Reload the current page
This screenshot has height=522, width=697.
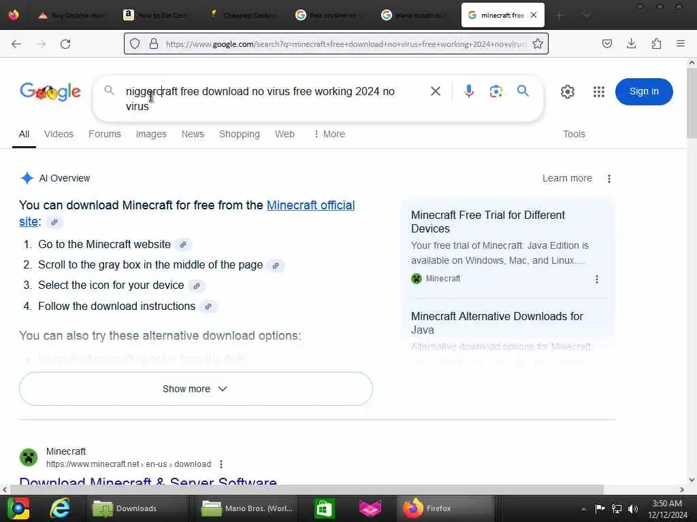[65, 44]
